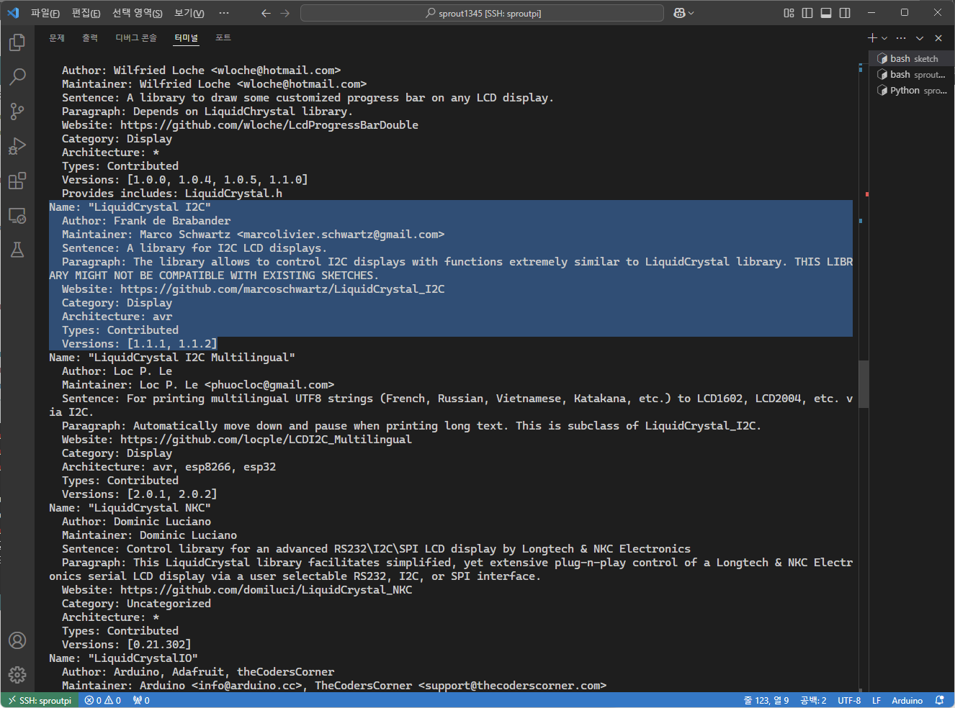Open the Extensions view
Image resolution: width=955 pixels, height=708 pixels.
(17, 181)
